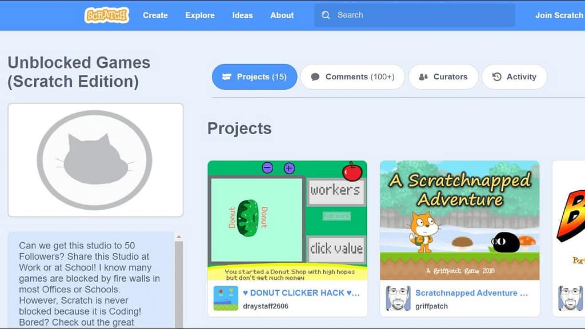585x329 pixels.
Task: Click the Projects tab stack icon
Action: [x=226, y=77]
